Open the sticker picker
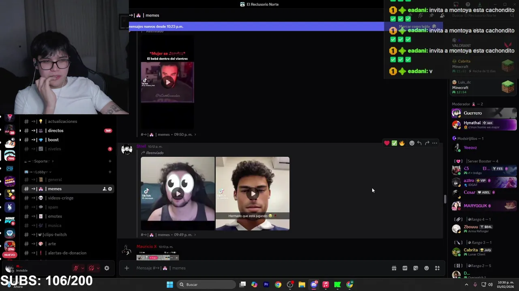 point(416,268)
